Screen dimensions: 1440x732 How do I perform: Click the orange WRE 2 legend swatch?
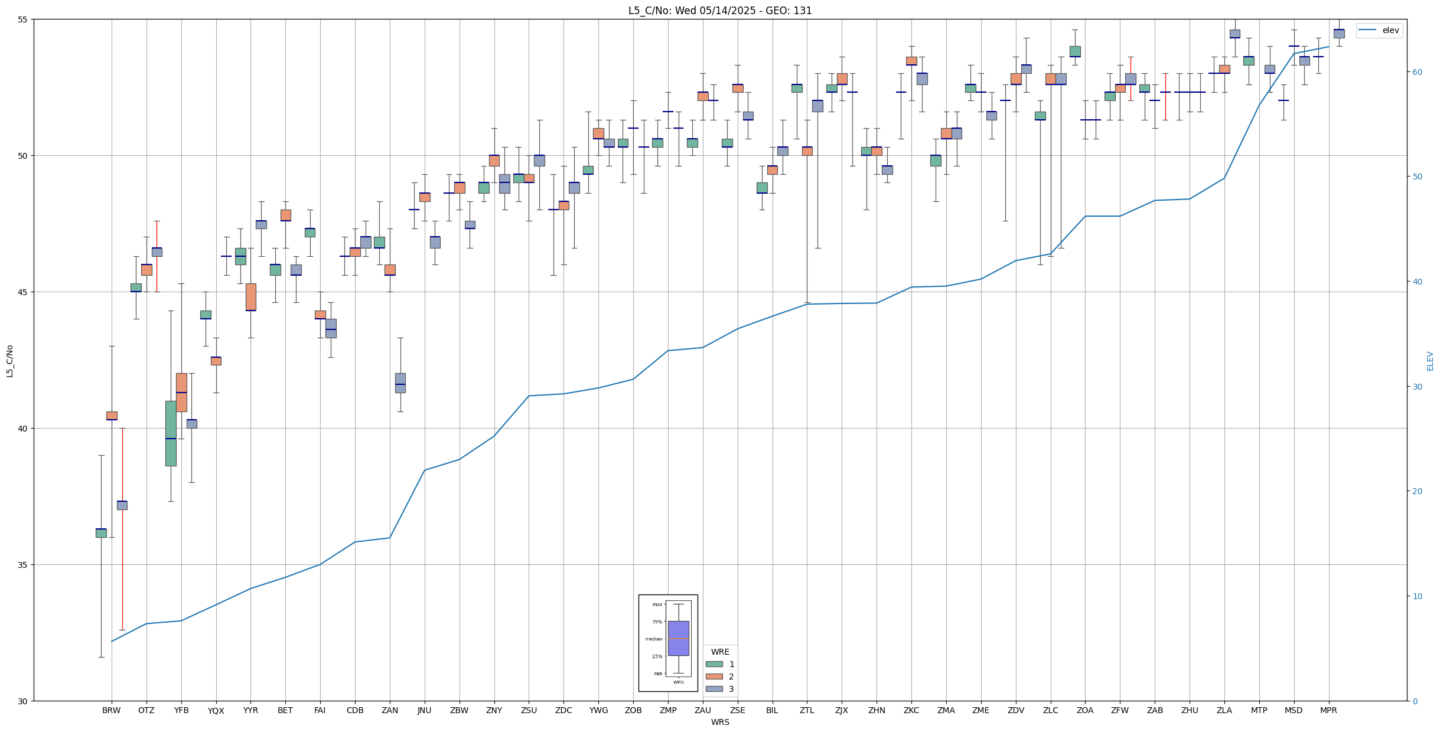coord(714,677)
